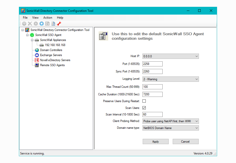Click the root Directory Connector tree icon
This screenshot has width=236, height=163.
point(27,30)
